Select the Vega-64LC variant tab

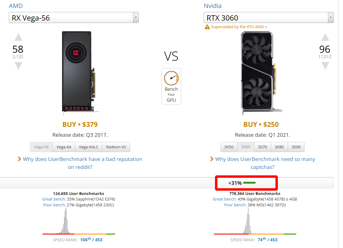[88, 147]
